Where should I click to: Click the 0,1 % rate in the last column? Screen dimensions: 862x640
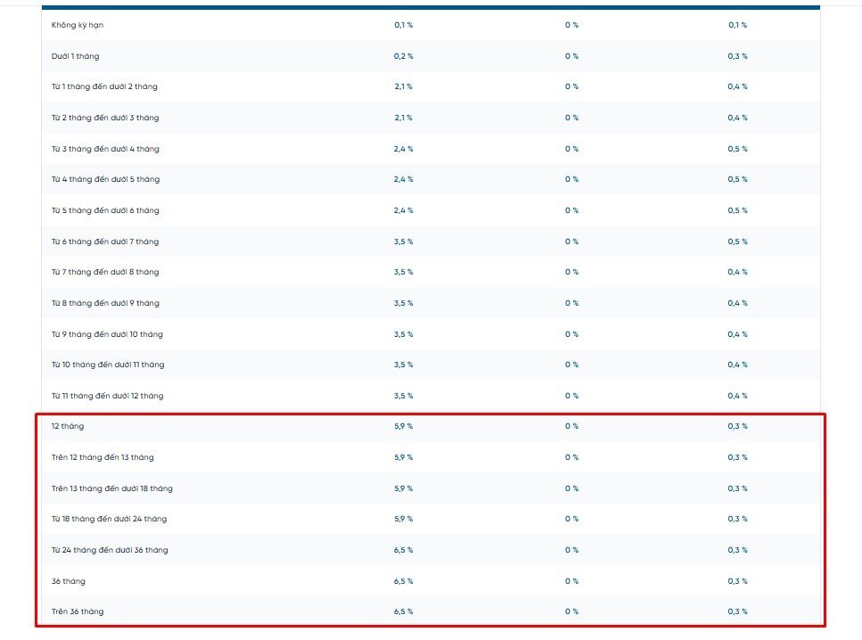[x=737, y=25]
